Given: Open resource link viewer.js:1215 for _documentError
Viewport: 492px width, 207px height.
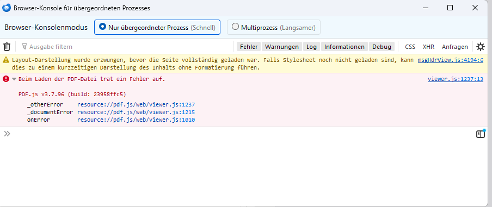Looking at the screenshot, I should pos(136,112).
